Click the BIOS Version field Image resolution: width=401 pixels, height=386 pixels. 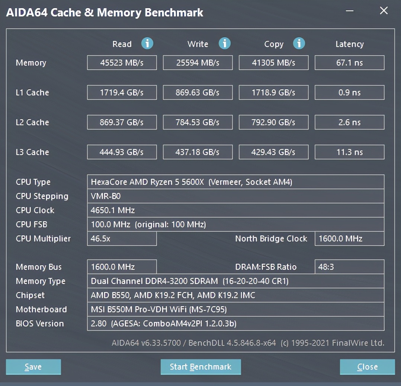[x=235, y=323]
